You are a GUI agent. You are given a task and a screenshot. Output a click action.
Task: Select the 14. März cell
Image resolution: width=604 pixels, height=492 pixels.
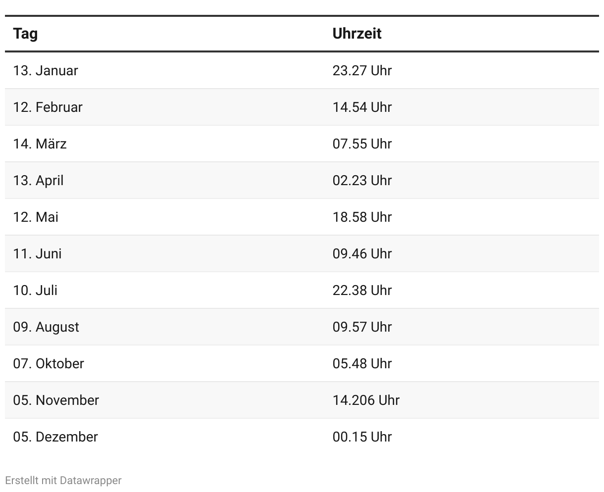click(x=40, y=144)
